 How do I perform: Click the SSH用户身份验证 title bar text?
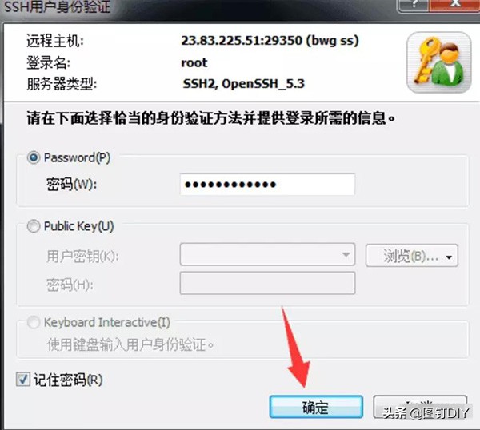click(57, 6)
